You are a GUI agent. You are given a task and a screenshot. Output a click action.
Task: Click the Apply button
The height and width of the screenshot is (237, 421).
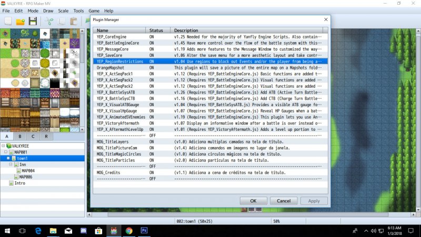tap(314, 201)
